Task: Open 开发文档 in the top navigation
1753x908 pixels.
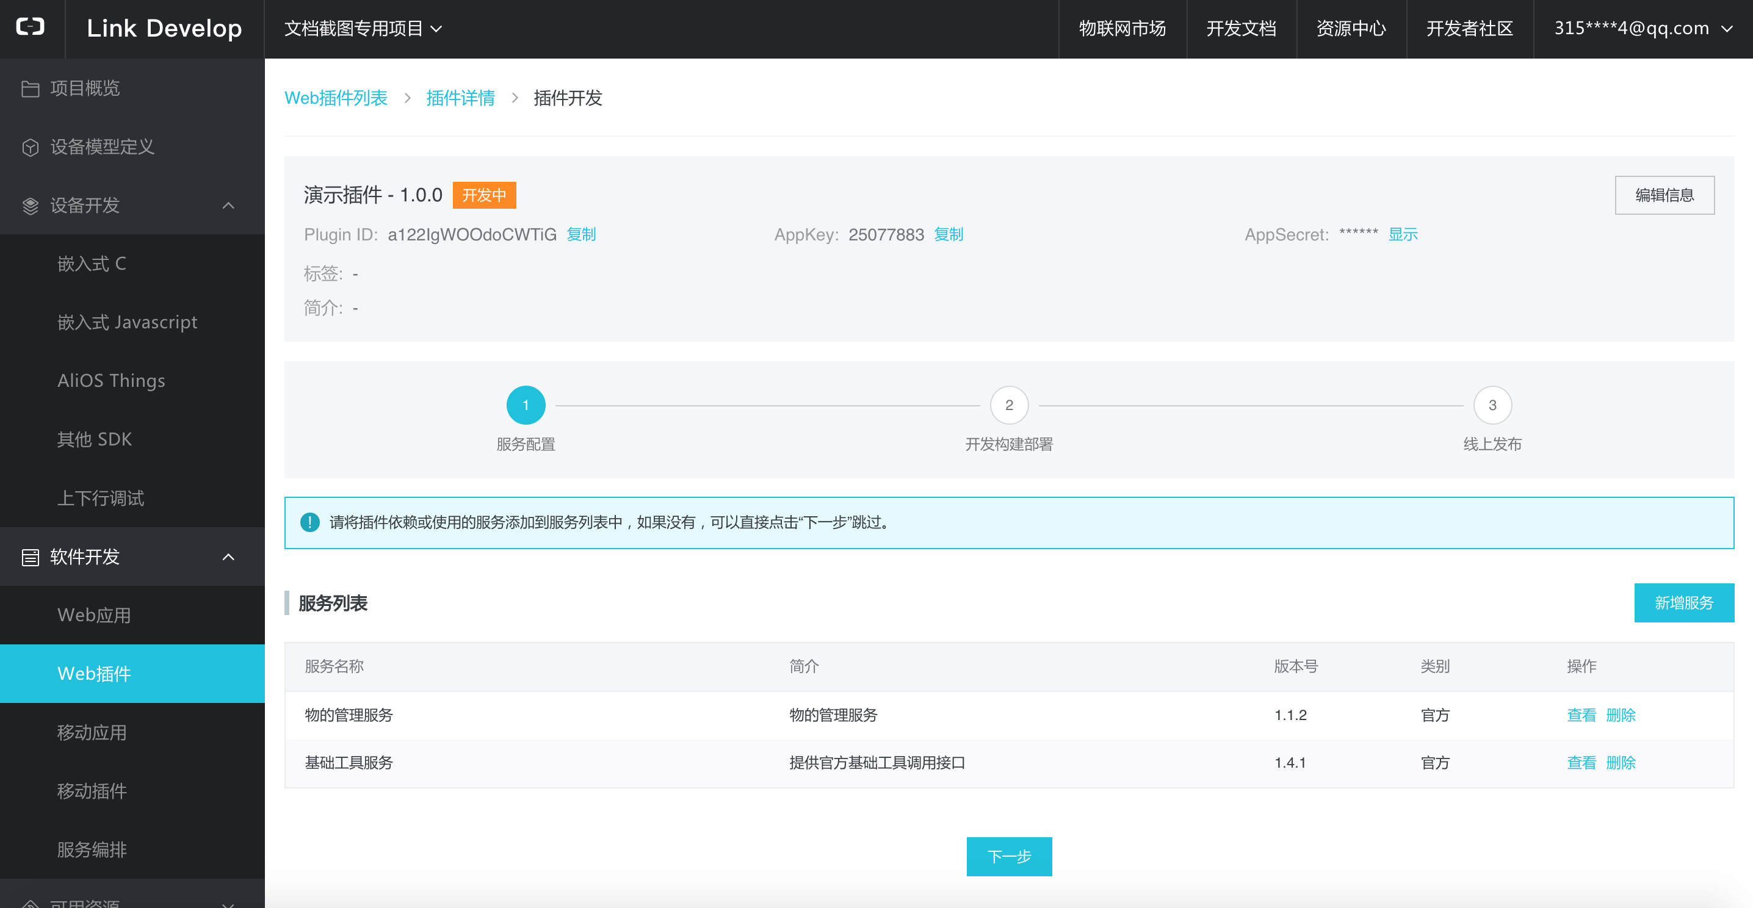Action: click(x=1242, y=29)
